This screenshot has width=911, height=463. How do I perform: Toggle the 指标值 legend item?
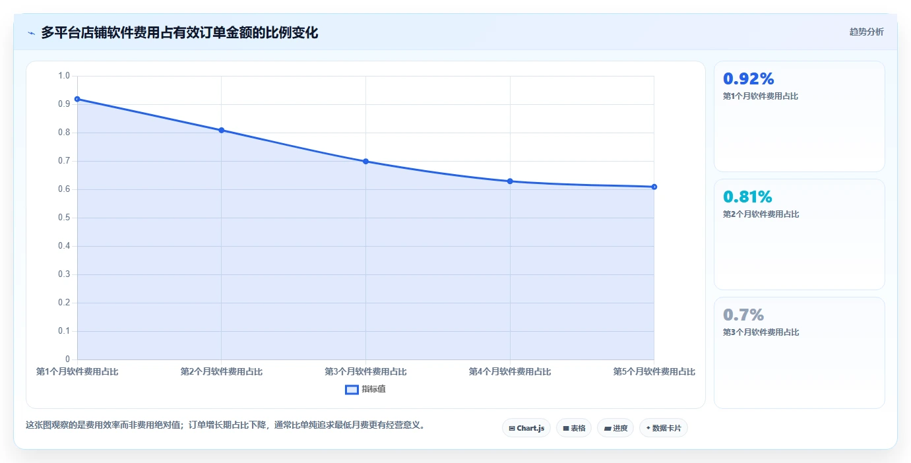(365, 389)
